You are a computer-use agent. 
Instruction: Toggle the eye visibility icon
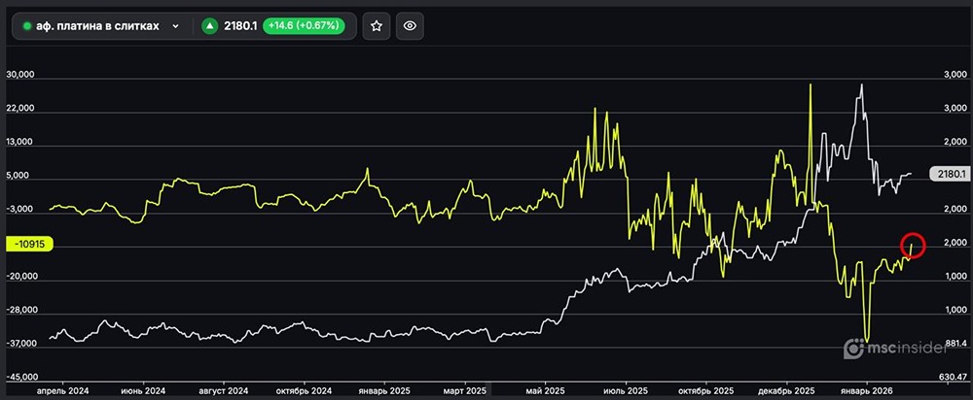[x=411, y=26]
